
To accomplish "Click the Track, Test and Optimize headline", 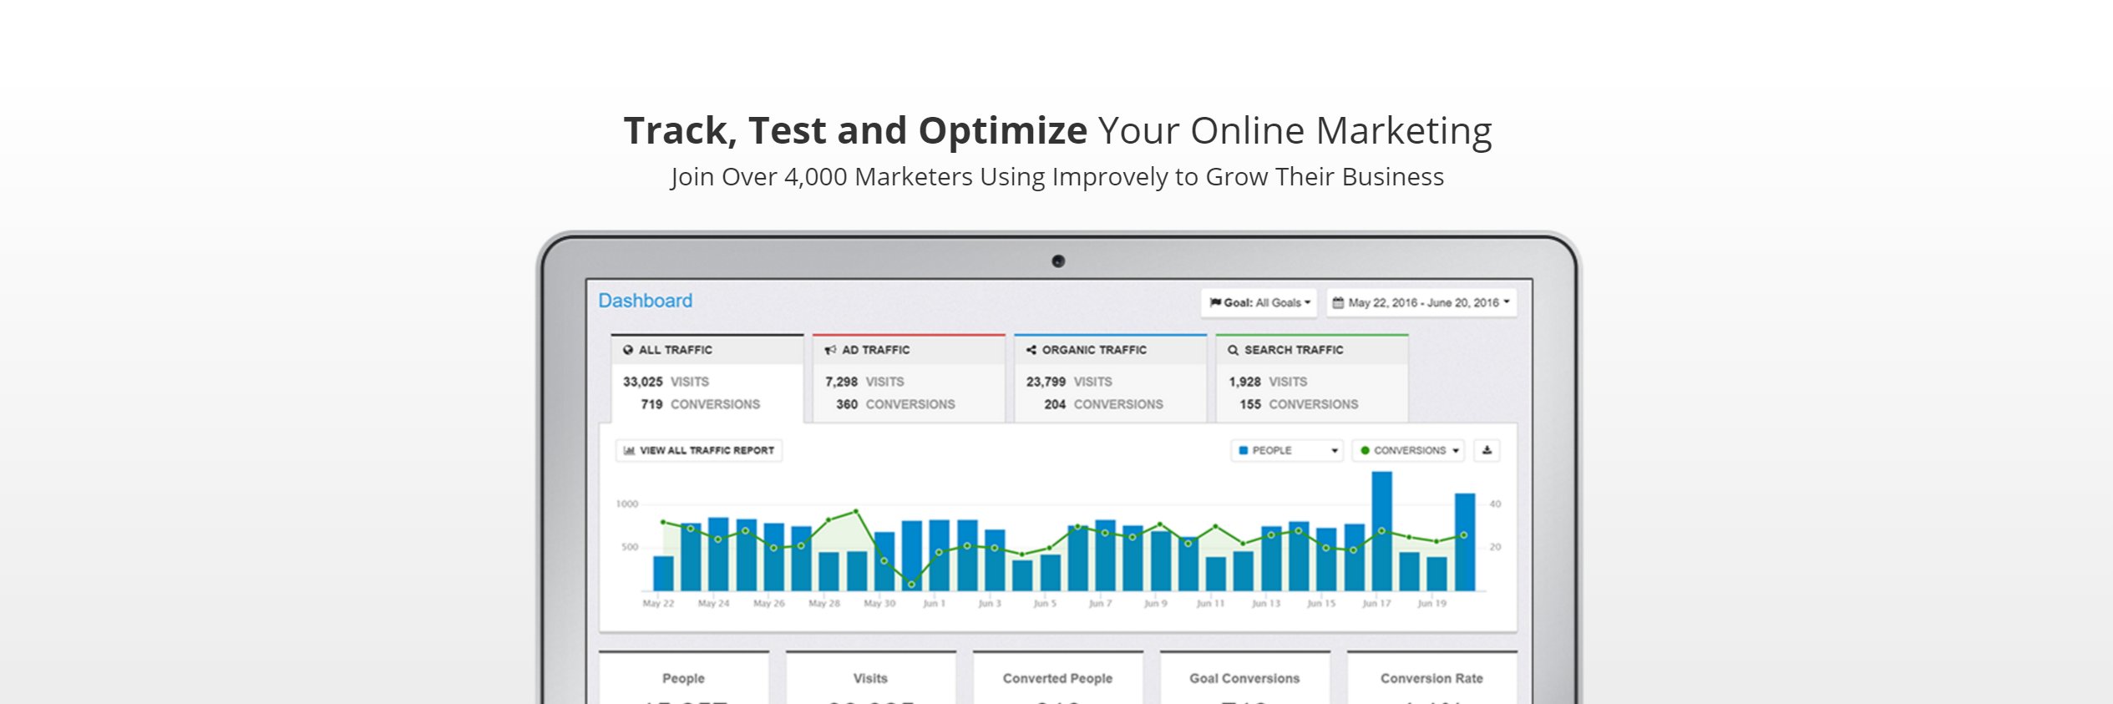I will click(x=1058, y=131).
